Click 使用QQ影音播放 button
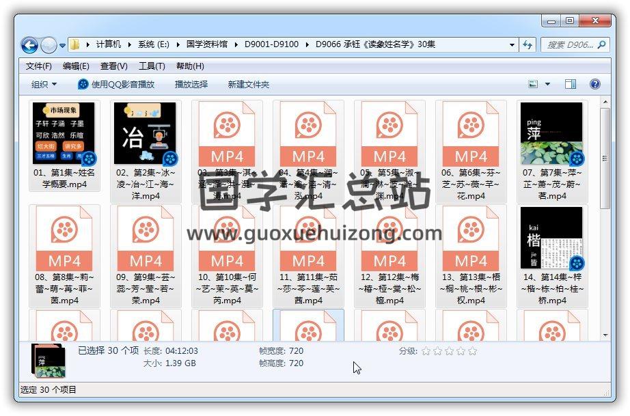 click(x=116, y=85)
